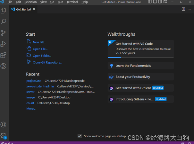Click the Walkthroughs heading
This screenshot has height=144, width=194.
[121, 34]
